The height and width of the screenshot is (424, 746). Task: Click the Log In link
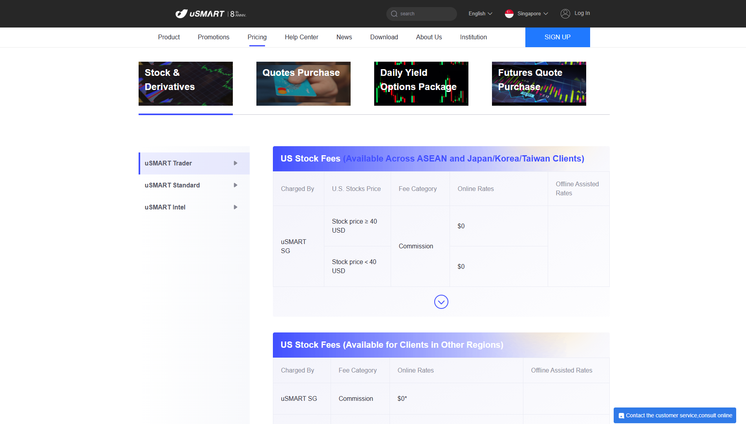point(582,13)
